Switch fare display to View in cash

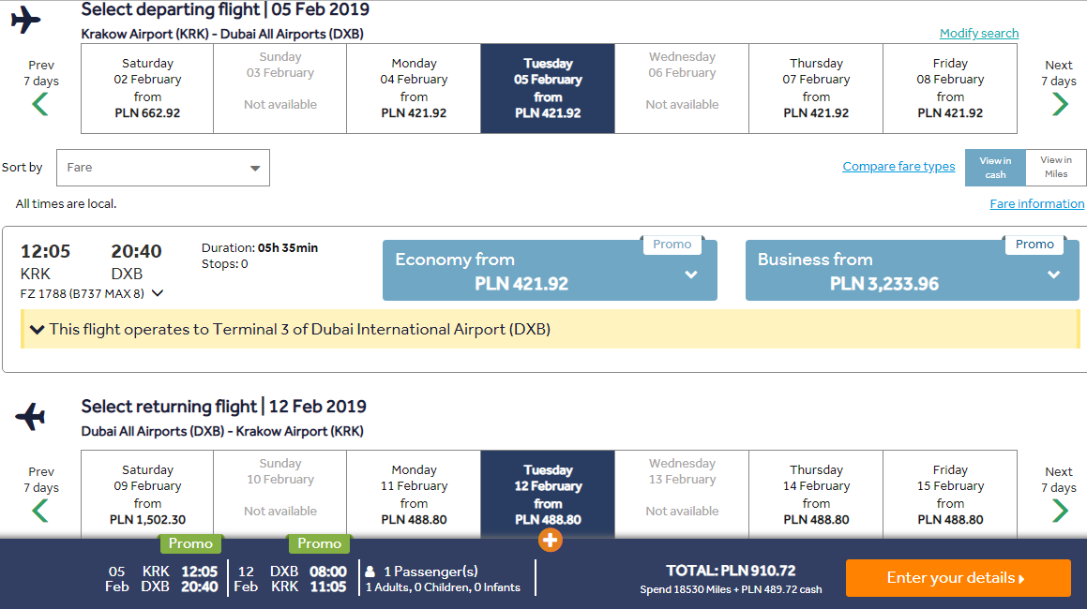coord(995,168)
